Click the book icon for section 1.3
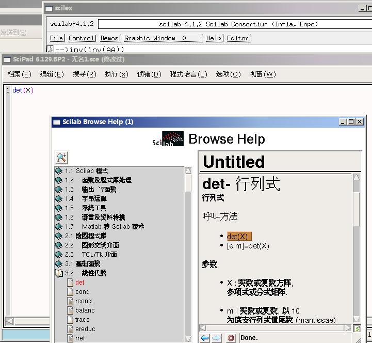The height and width of the screenshot is (343, 372). [59, 189]
